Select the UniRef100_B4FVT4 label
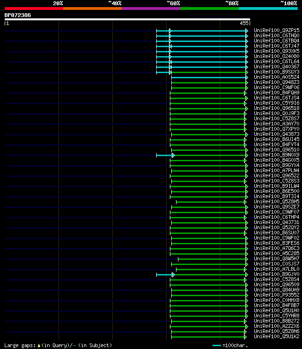The image size is (302, 349). [x=277, y=144]
